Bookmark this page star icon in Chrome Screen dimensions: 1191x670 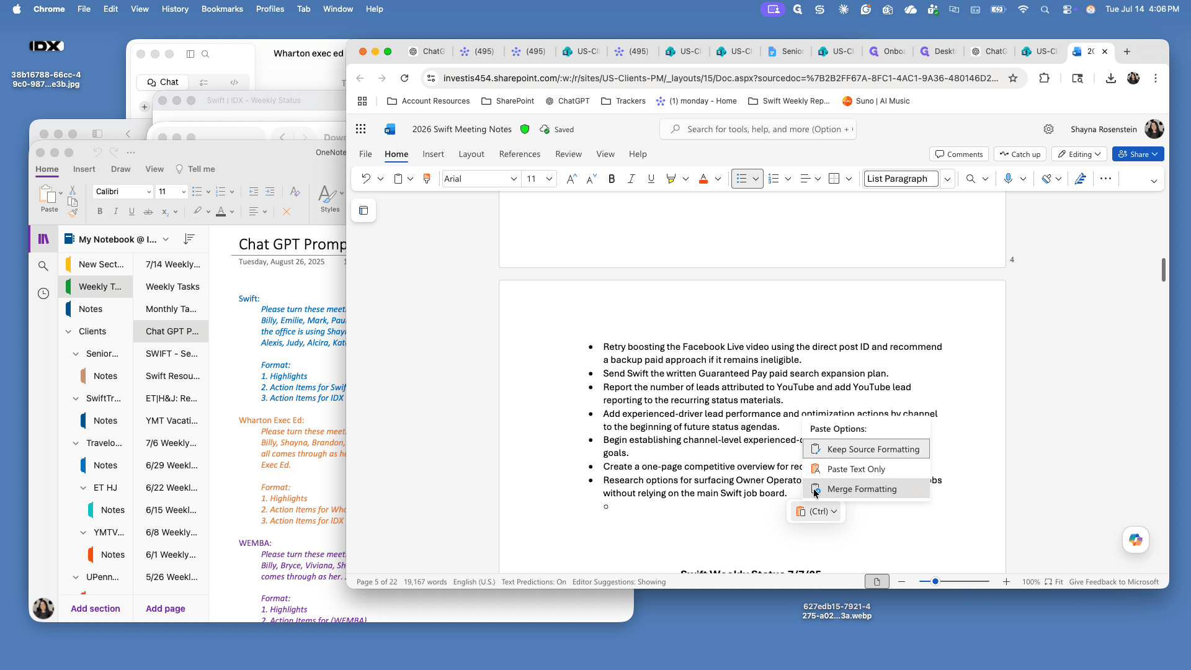(x=1013, y=78)
